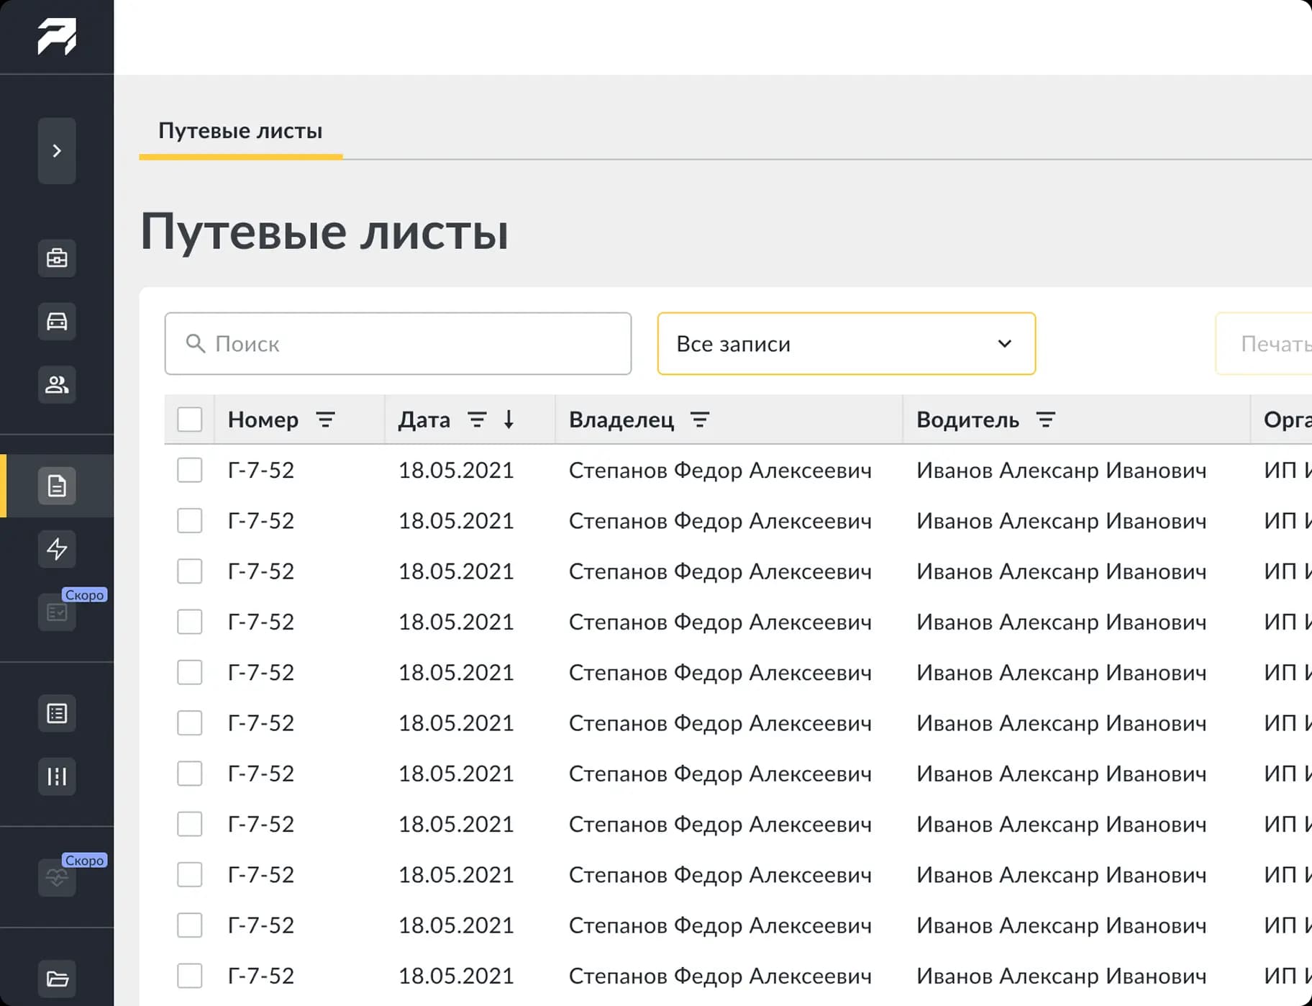Open the people icon in sidebar
This screenshot has width=1312, height=1006.
point(57,384)
